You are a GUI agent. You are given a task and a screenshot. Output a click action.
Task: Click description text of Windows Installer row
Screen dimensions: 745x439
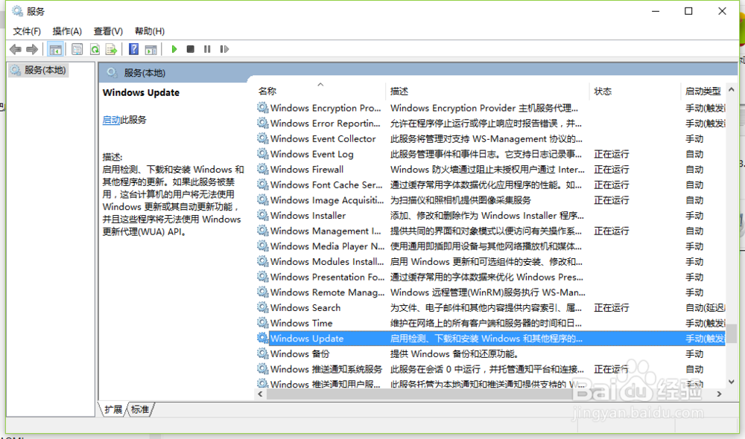point(487,216)
